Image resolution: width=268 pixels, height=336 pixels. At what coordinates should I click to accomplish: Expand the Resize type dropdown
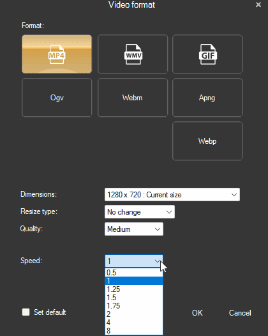[x=140, y=212]
